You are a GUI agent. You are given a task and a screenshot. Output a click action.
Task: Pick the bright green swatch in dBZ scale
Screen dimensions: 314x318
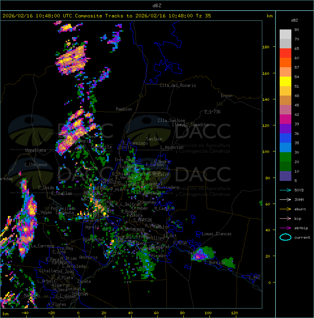[x=285, y=157]
